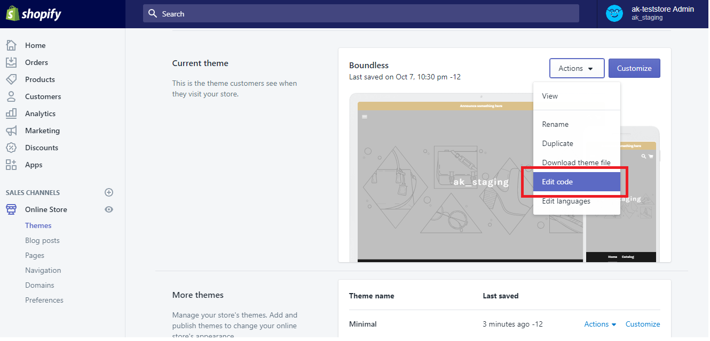Open the Home sidebar item
710x341 pixels.
pyautogui.click(x=35, y=45)
